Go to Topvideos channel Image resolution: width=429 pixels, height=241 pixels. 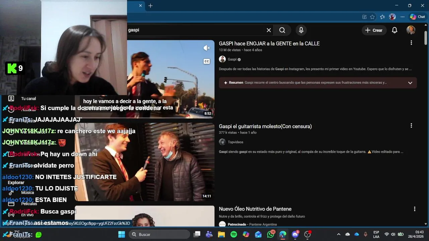236,142
